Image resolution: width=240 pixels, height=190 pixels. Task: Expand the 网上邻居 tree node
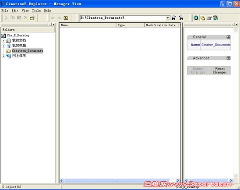[x=4, y=56]
